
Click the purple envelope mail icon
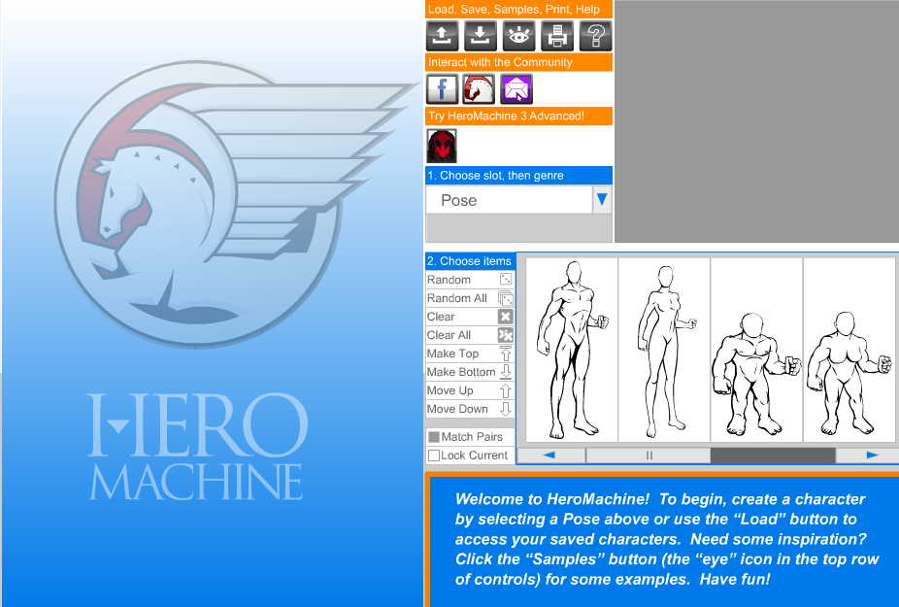516,89
